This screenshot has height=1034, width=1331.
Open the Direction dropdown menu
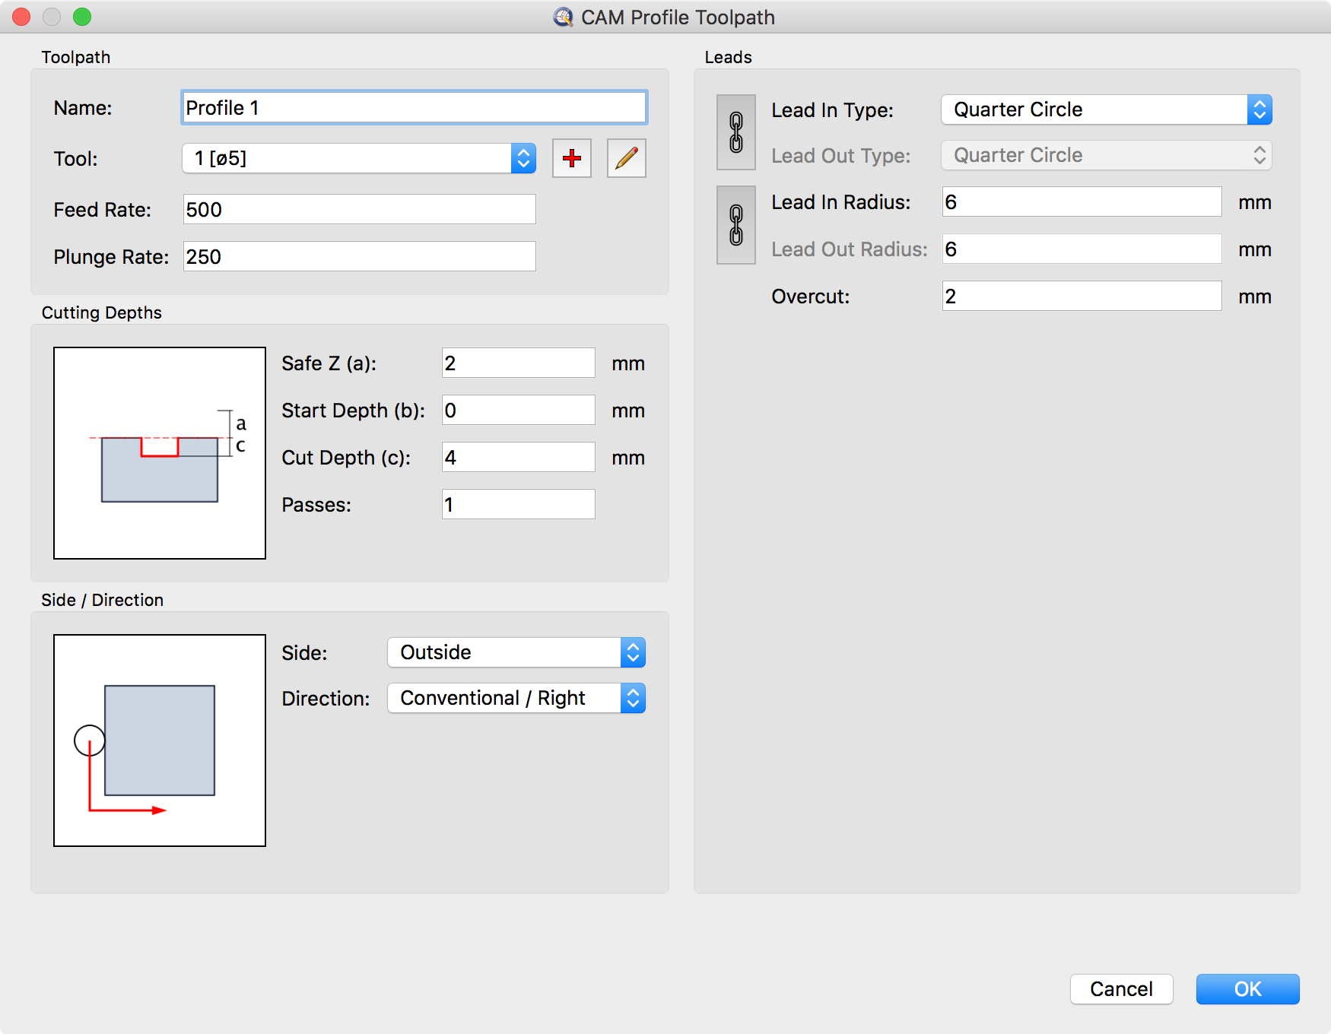coord(516,698)
